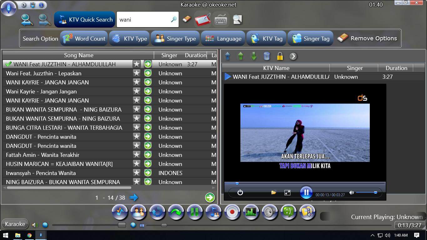Click the Remove Options button
This screenshot has height=240, width=427.
pos(367,38)
